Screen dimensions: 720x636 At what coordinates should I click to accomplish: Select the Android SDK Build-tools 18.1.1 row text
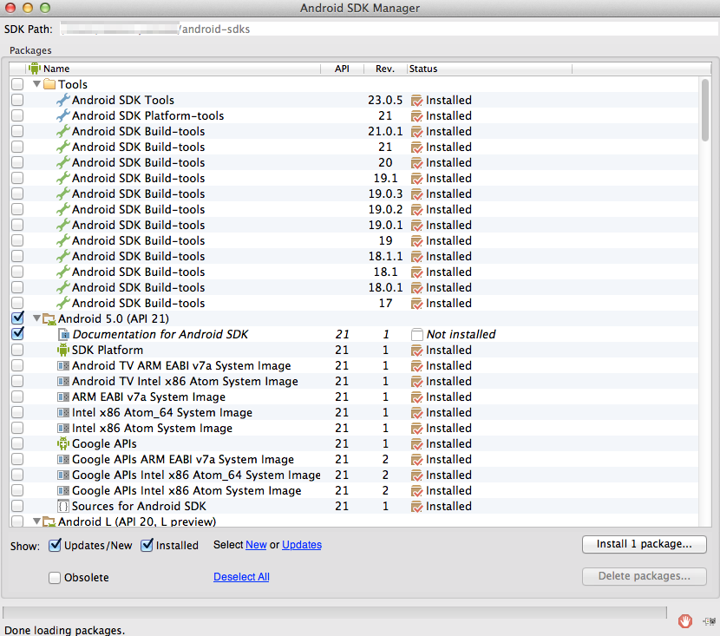[138, 256]
